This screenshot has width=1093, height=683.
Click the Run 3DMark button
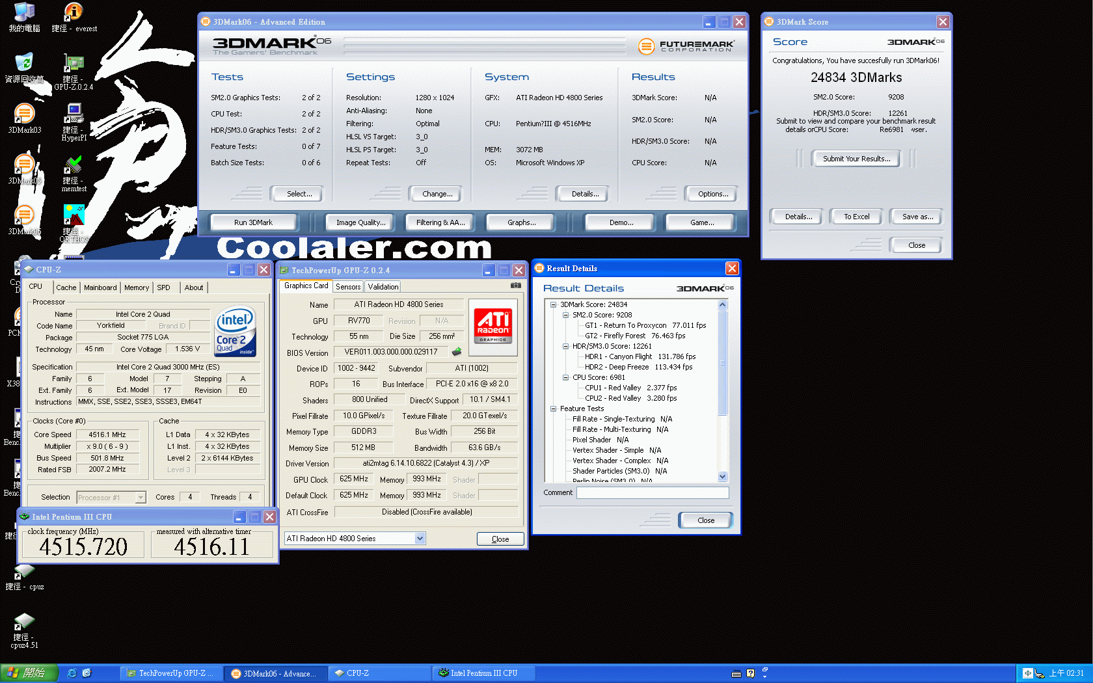pyautogui.click(x=253, y=222)
